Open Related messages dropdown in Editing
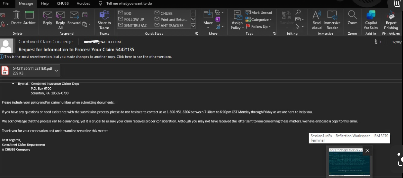The height and width of the screenshot is (178, 403). [299, 19]
